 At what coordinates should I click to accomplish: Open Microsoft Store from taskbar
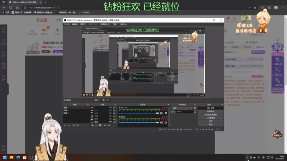tap(24, 157)
